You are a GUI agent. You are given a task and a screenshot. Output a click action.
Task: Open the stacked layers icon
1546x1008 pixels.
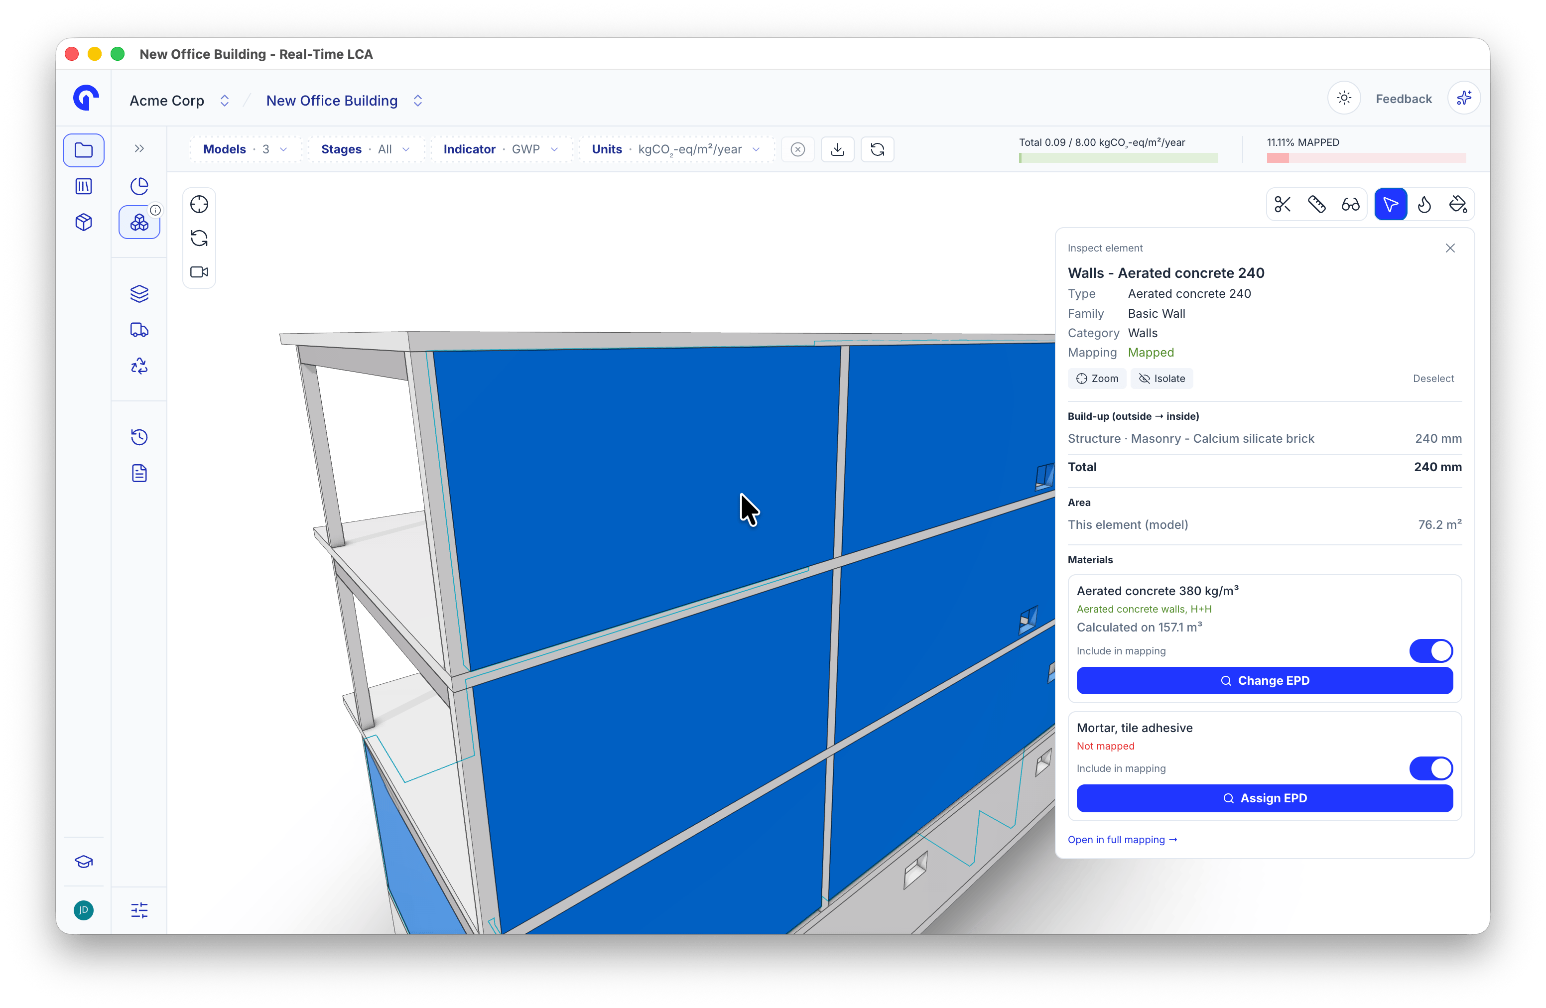[139, 293]
